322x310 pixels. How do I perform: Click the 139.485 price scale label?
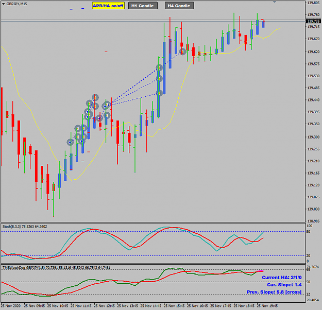[313, 88]
